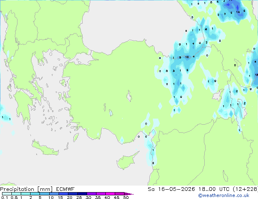This screenshot has height=199, width=258.
Task: Click the '14' precipitation value on the map
Action: tap(238, 12)
